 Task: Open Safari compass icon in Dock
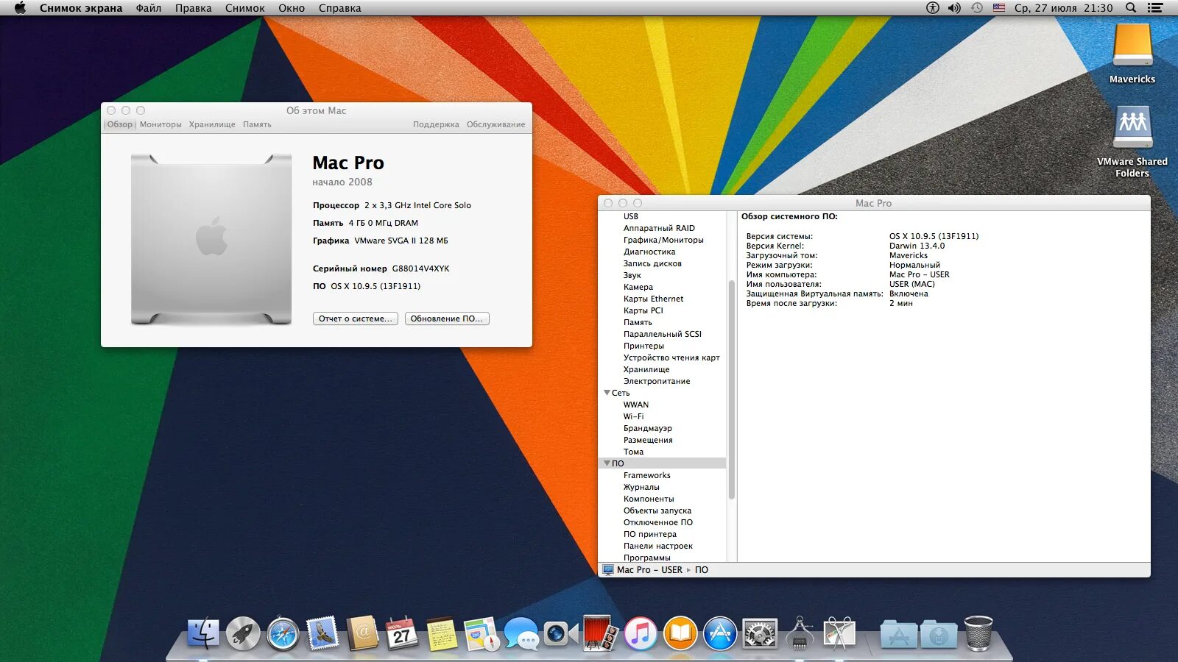(283, 633)
